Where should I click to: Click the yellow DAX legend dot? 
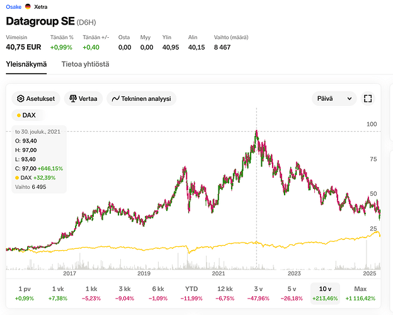pos(19,115)
